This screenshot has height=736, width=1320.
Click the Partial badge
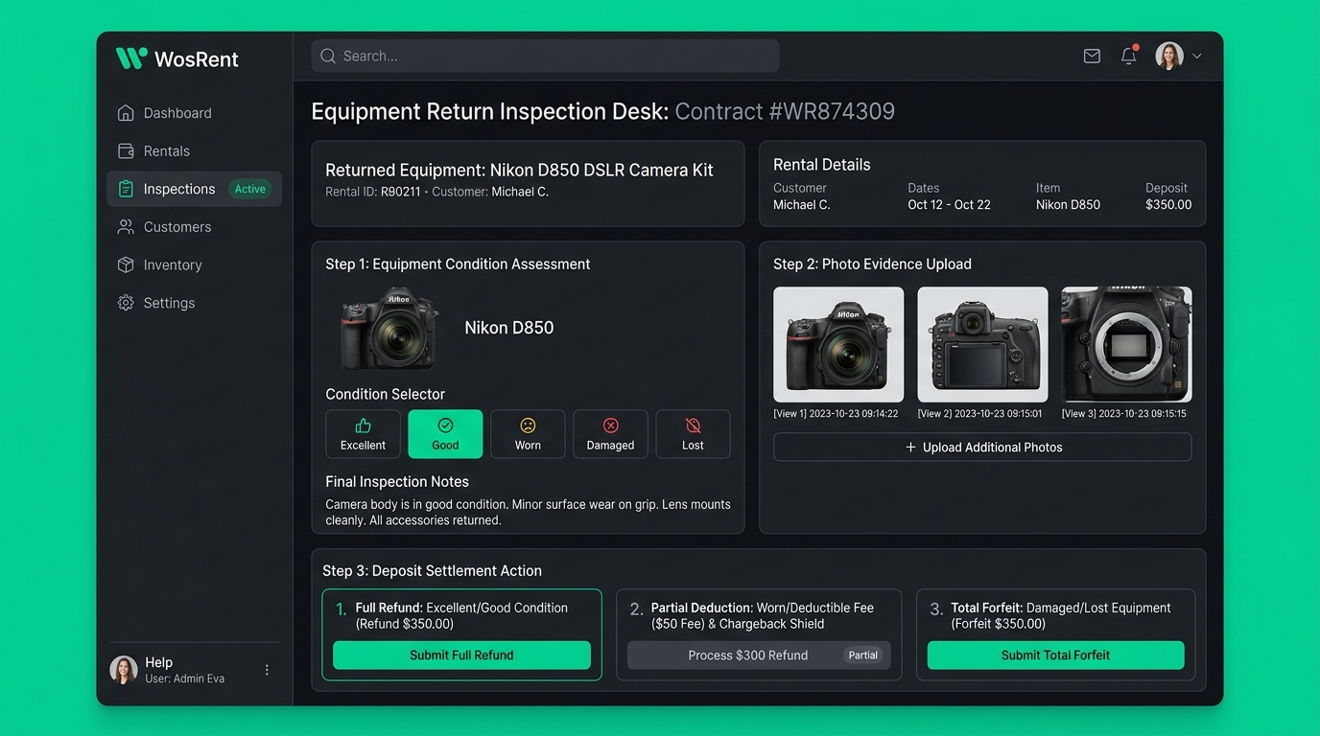863,655
